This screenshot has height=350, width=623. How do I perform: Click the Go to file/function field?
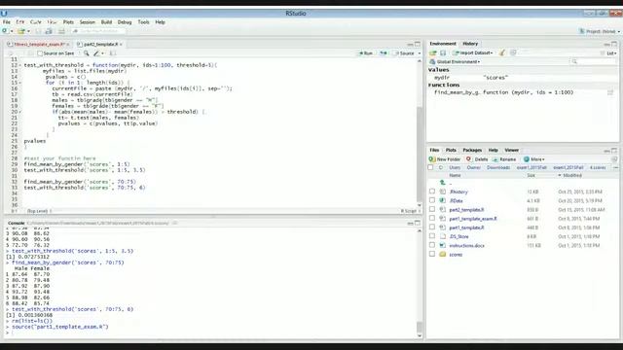coord(98,31)
